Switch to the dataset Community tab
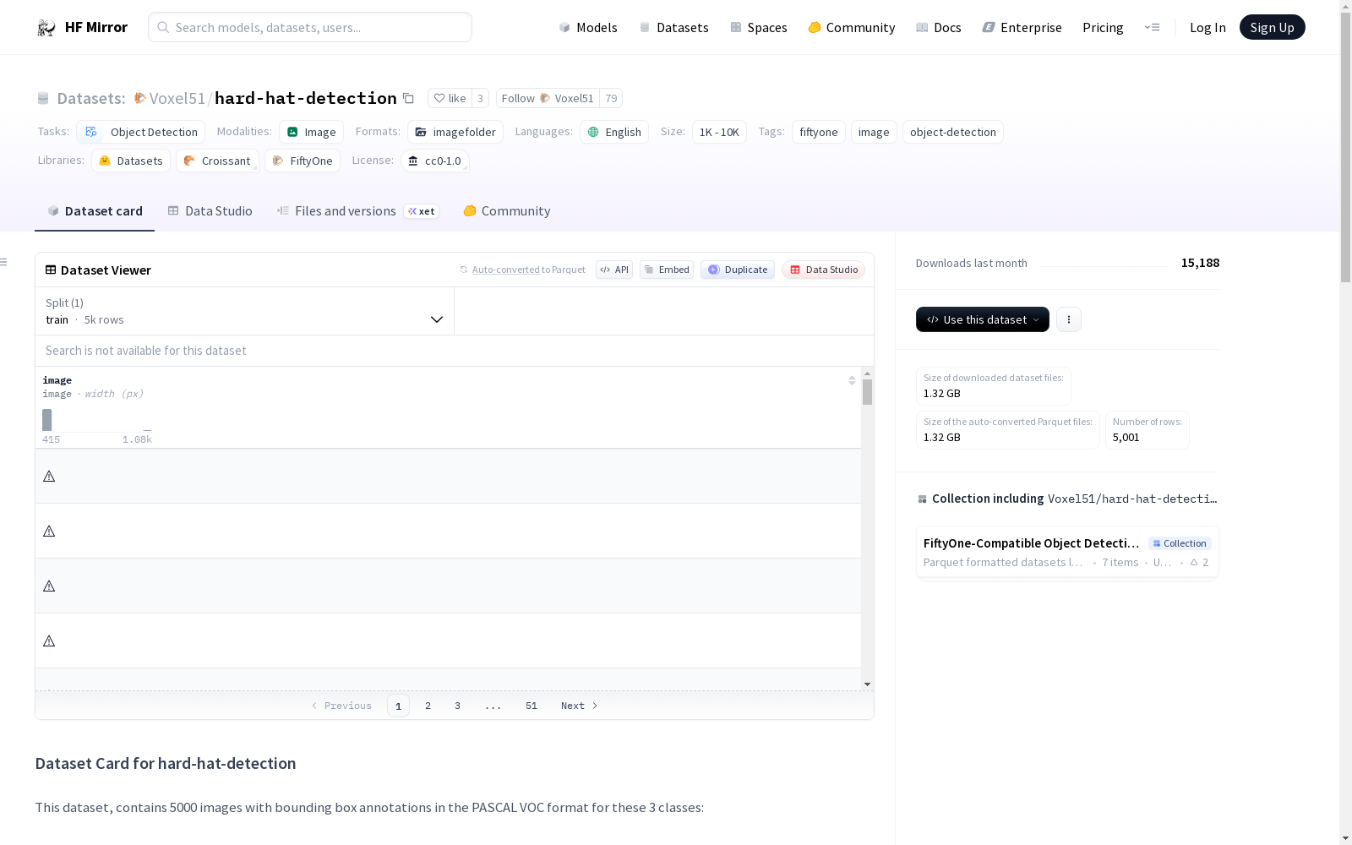This screenshot has width=1352, height=845. [507, 211]
